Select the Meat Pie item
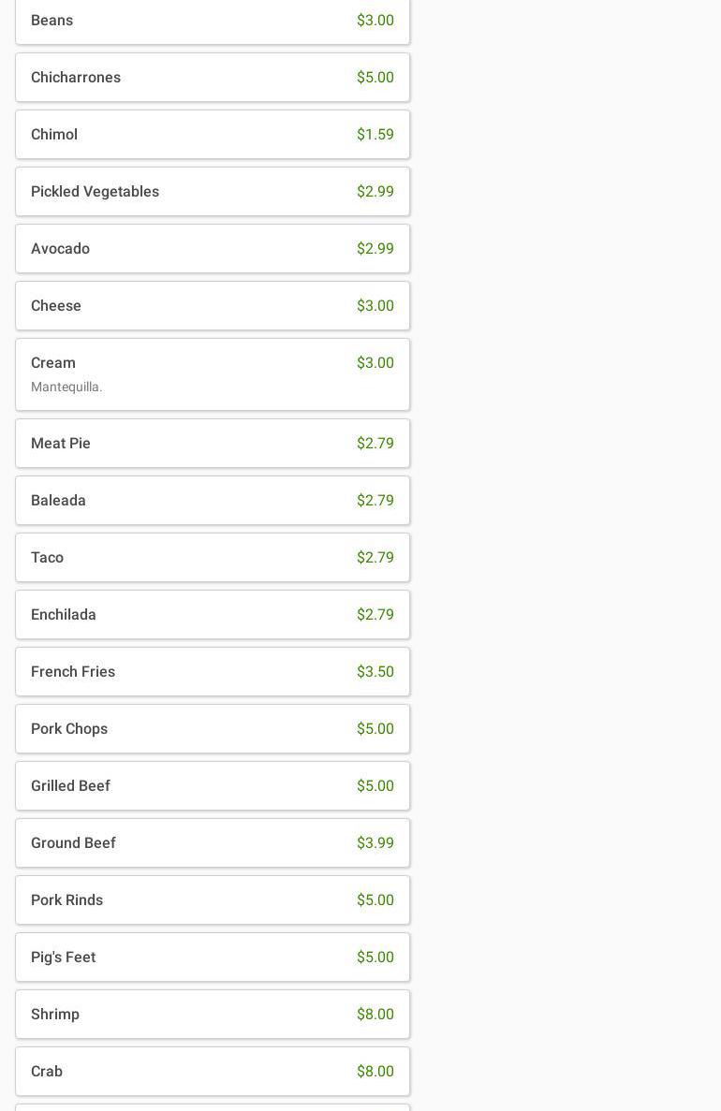This screenshot has height=1111, width=721. click(x=212, y=444)
